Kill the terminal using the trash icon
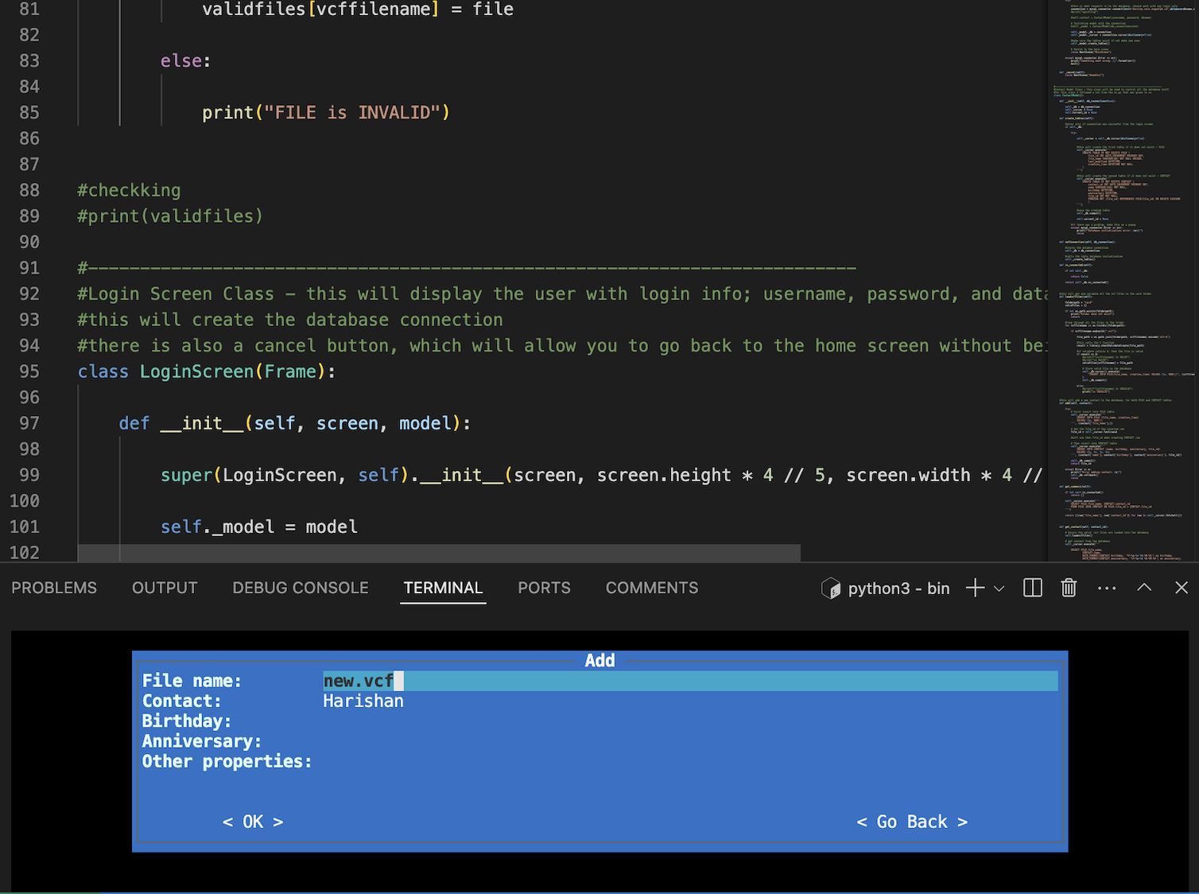The image size is (1199, 894). click(1068, 588)
